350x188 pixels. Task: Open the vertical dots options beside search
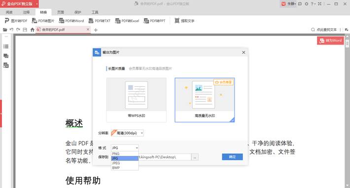tap(340, 29)
